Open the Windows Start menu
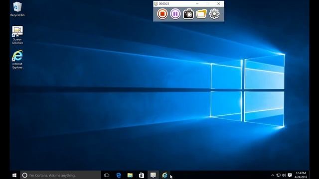The image size is (319, 179). click(14, 175)
